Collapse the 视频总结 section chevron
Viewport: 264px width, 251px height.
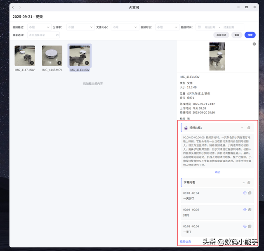(242, 128)
